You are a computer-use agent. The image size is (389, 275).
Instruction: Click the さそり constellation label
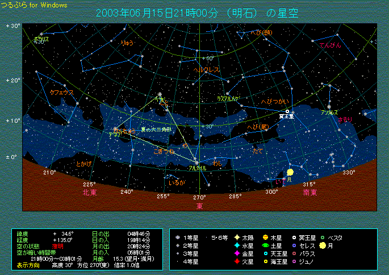pos(345,120)
